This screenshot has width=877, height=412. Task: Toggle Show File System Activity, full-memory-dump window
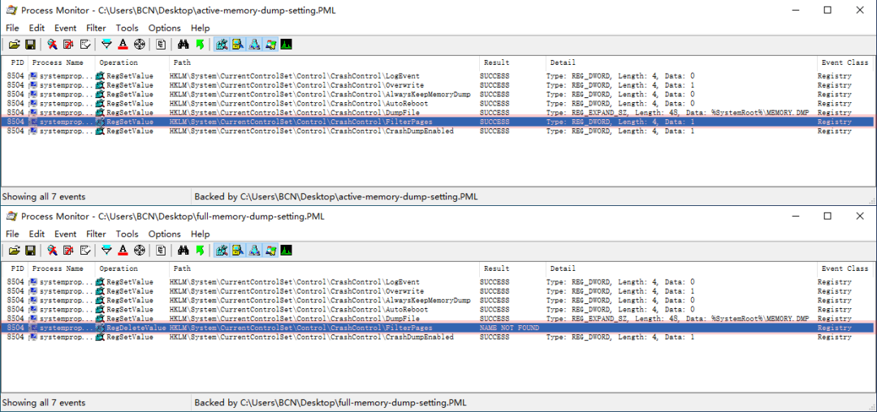point(238,251)
